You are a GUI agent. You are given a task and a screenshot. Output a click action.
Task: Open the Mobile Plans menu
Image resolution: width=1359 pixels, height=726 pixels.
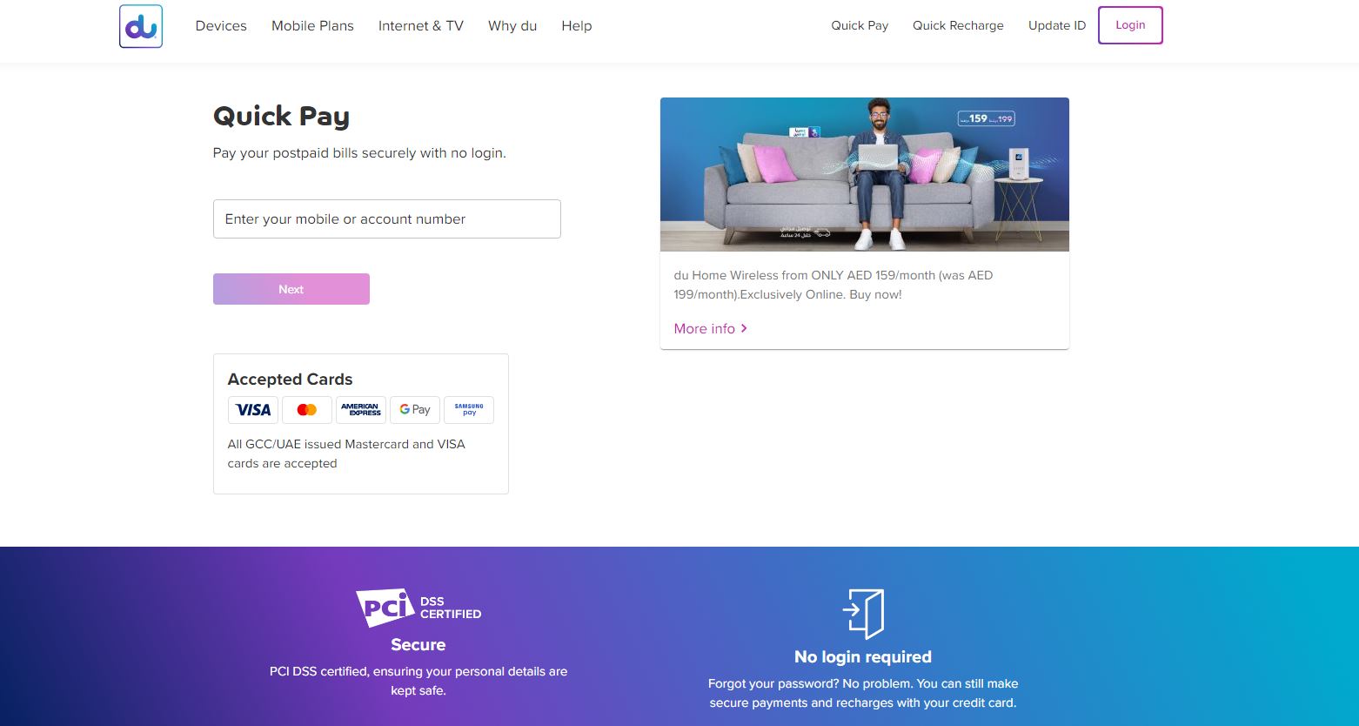click(x=312, y=26)
